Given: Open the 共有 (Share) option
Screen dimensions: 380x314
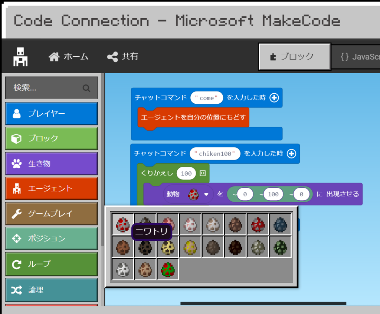Looking at the screenshot, I should click(x=122, y=57).
